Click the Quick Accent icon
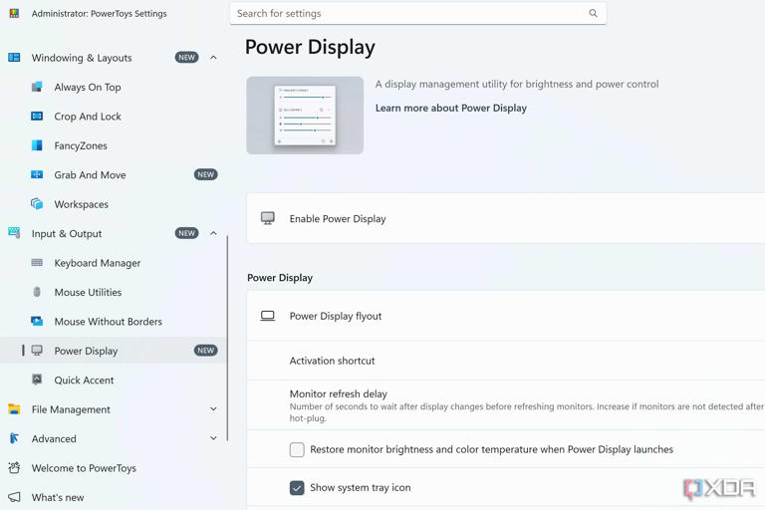This screenshot has height=510, width=765. click(x=37, y=380)
